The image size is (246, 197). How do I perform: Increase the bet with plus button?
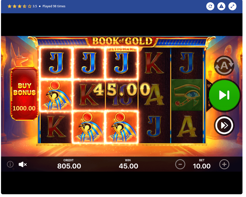point(224,164)
